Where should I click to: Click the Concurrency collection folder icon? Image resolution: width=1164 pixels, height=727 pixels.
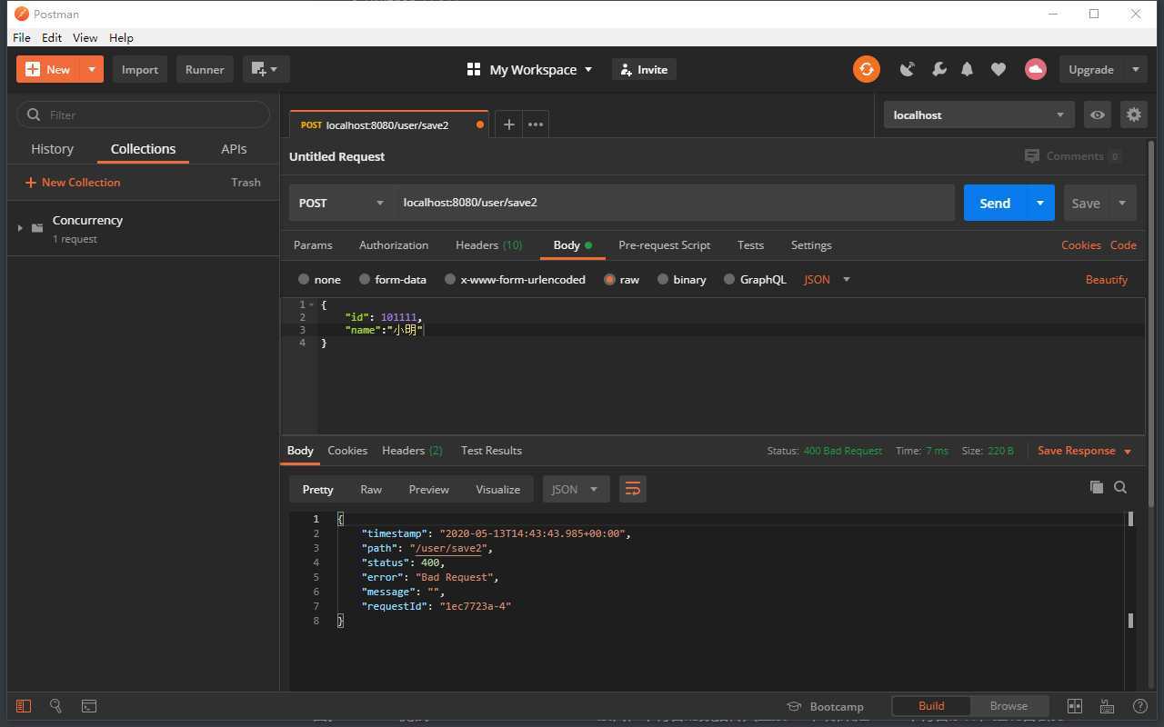click(x=37, y=227)
